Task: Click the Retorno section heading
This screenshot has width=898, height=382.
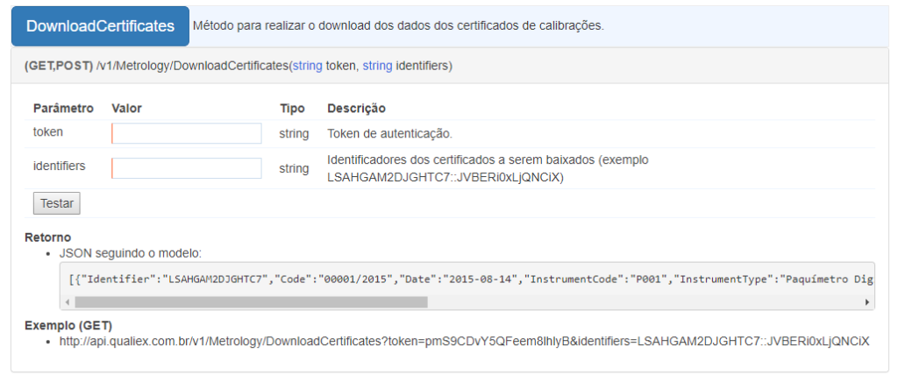Action: click(47, 237)
